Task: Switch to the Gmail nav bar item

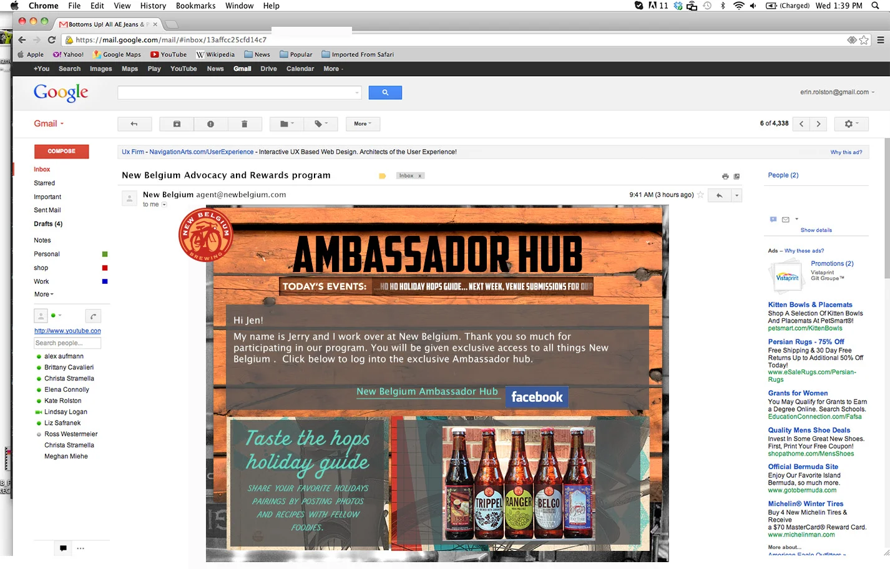Action: point(242,69)
